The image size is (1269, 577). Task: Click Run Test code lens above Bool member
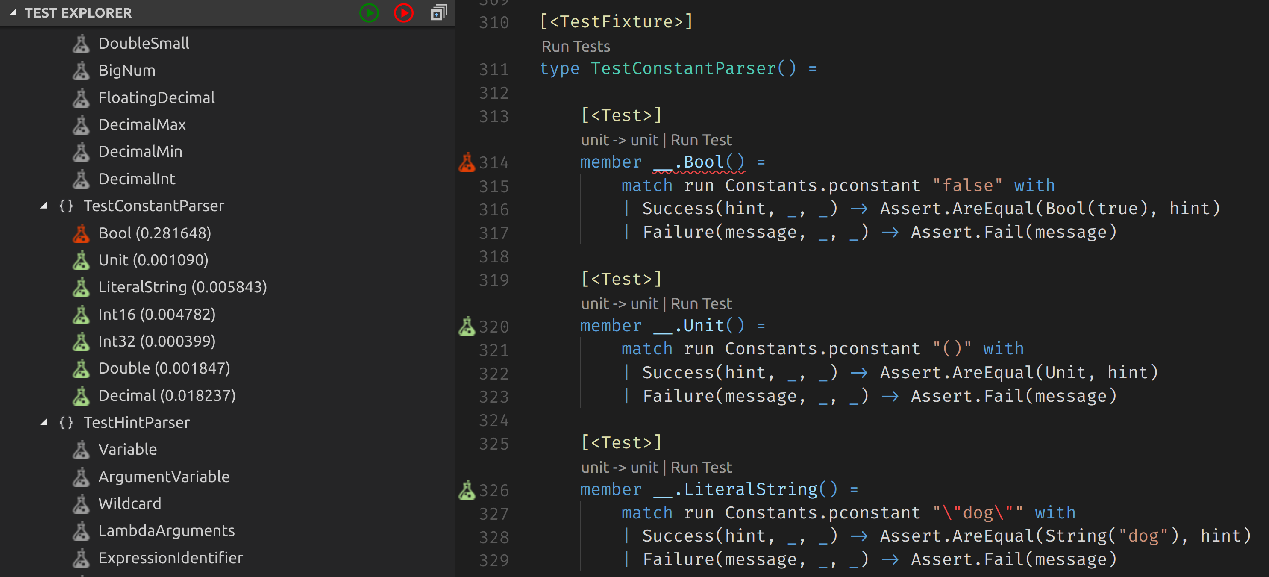pyautogui.click(x=701, y=140)
